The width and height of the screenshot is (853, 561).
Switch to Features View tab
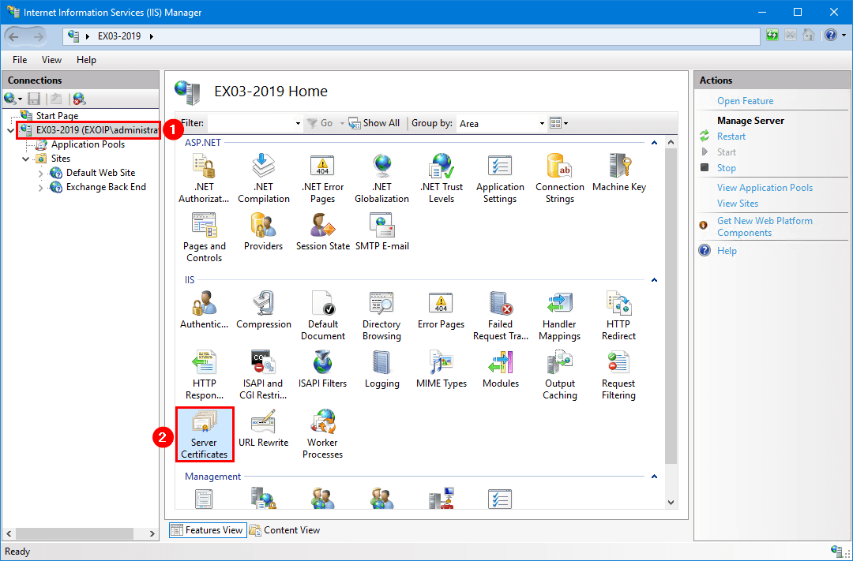207,530
